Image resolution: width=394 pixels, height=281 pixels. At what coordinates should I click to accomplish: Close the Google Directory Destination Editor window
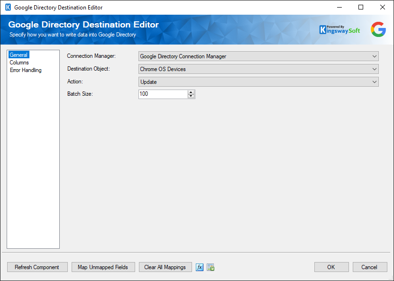pyautogui.click(x=383, y=7)
